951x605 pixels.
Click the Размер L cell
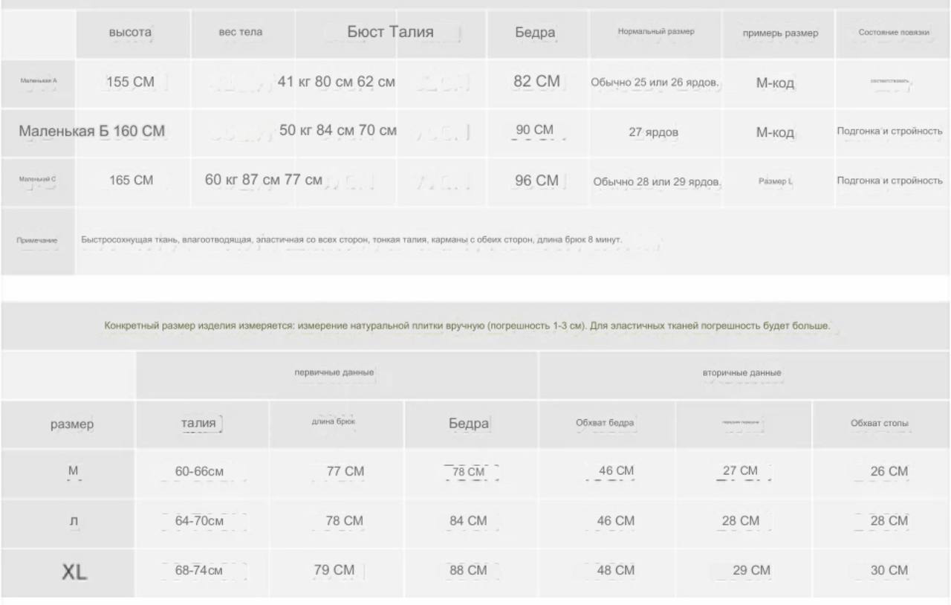coord(775,181)
